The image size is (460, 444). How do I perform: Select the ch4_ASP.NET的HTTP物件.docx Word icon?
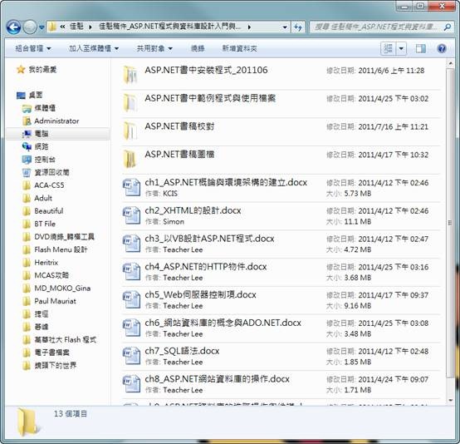tap(131, 272)
